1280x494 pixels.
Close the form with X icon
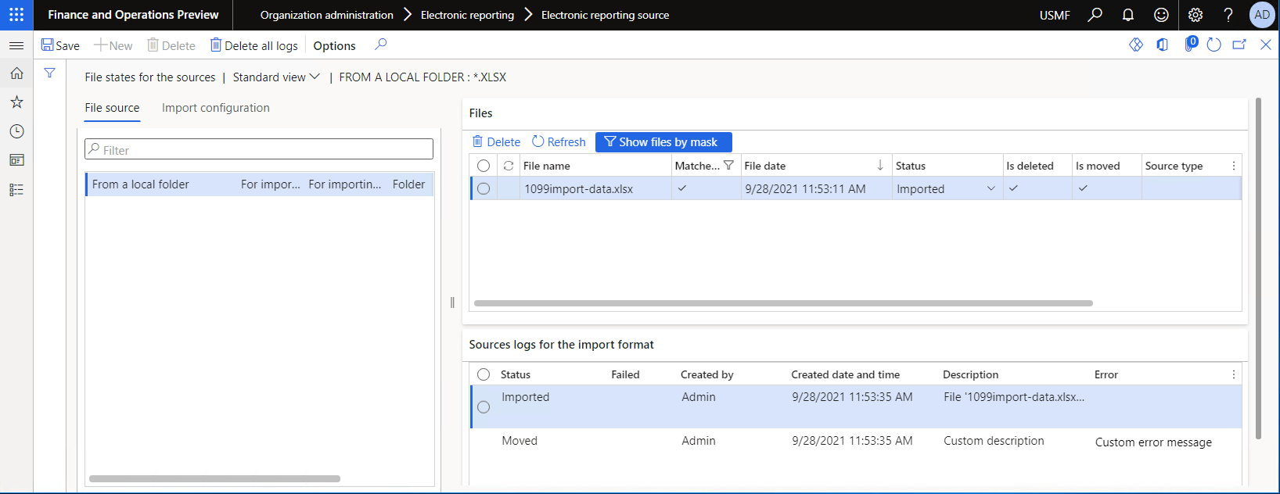(x=1265, y=45)
